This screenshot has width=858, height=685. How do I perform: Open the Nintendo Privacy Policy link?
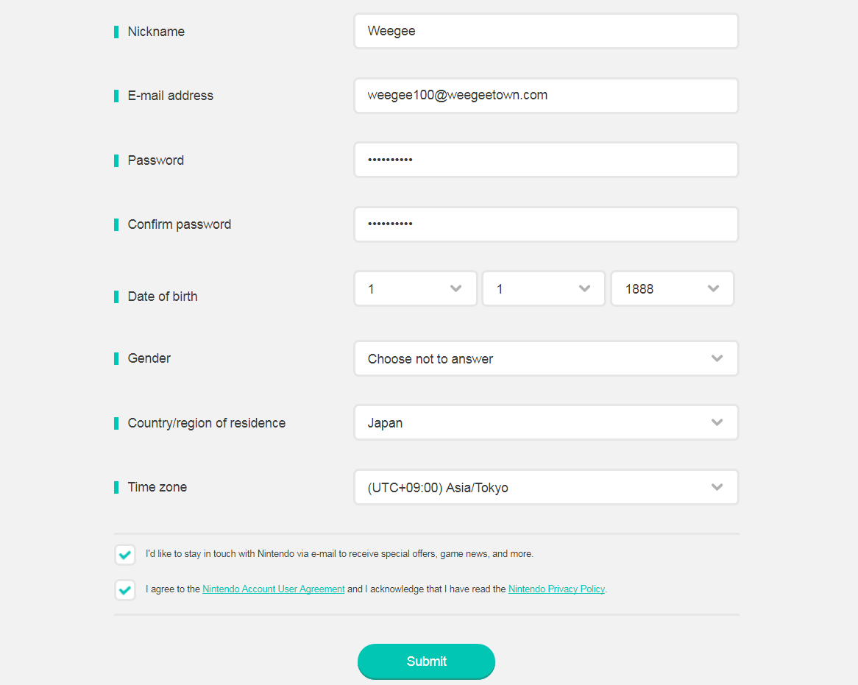(x=556, y=589)
